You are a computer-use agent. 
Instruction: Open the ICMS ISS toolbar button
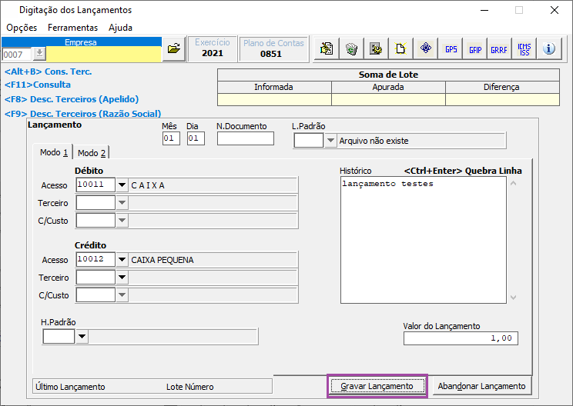click(x=524, y=48)
